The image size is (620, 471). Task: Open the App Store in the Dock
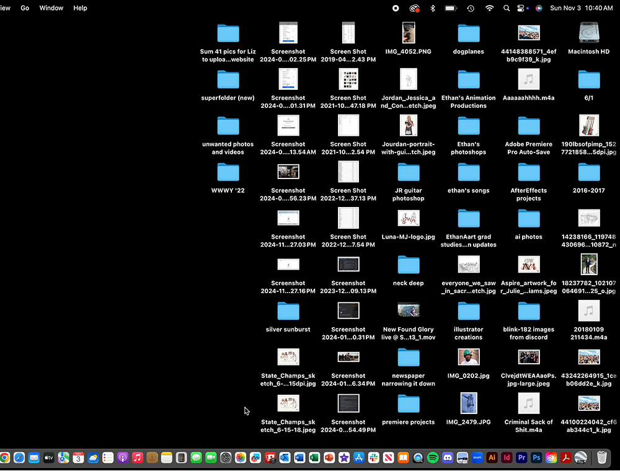(x=358, y=457)
